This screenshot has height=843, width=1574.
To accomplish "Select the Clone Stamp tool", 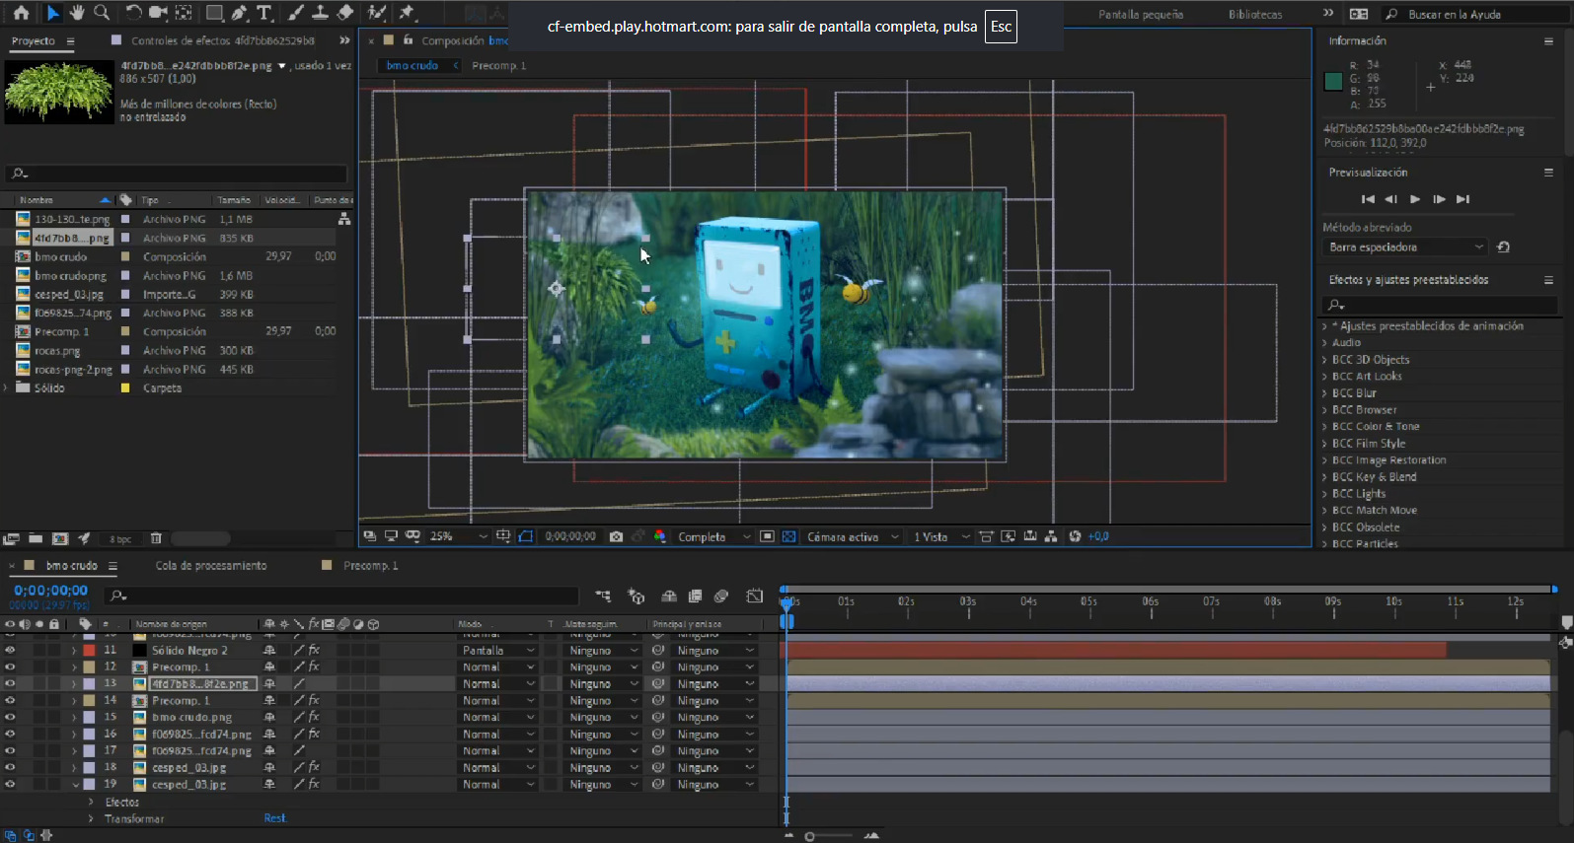I will click(321, 13).
